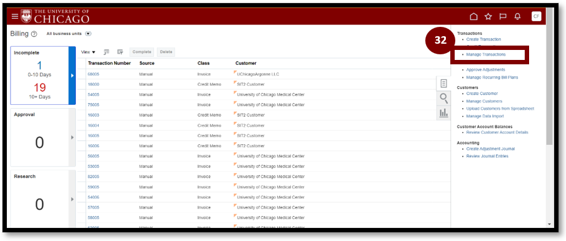Open transaction number 16003
This screenshot has height=241, width=566.
(93, 116)
